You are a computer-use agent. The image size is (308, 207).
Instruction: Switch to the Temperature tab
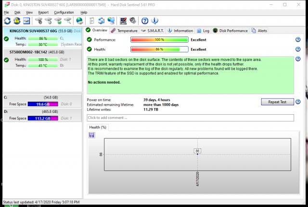tap(124, 30)
